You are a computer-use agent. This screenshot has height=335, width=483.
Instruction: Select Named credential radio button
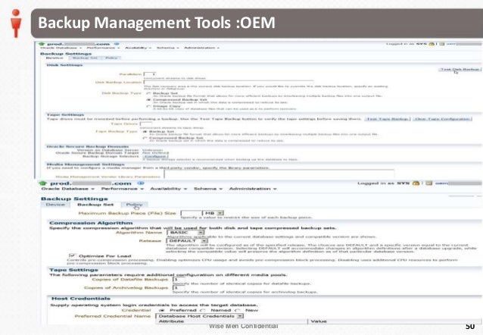pos(203,310)
